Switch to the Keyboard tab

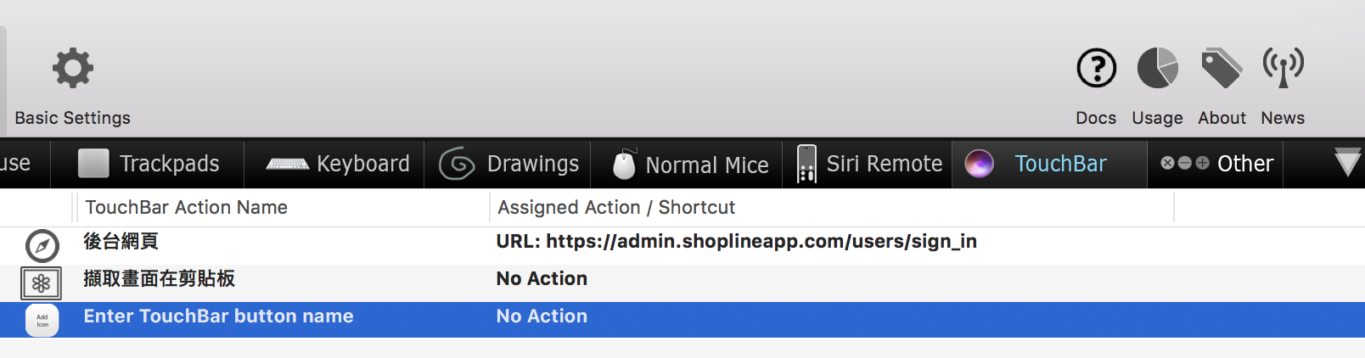339,164
